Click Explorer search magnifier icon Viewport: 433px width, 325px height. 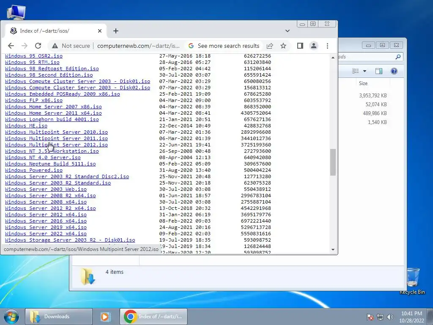[x=398, y=57]
